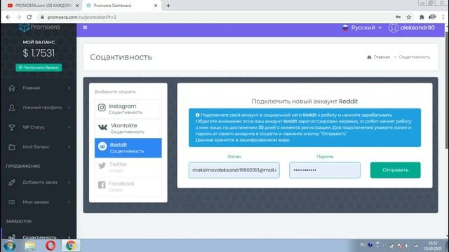Expand the Добавить заказ chevron
The width and height of the screenshot is (449, 252).
[x=69, y=182]
